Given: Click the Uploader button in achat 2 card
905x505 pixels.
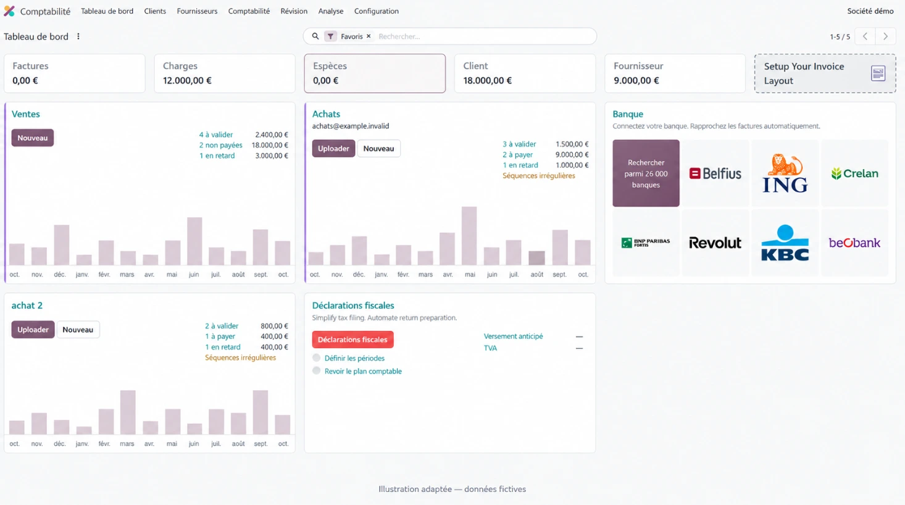Looking at the screenshot, I should pos(33,330).
